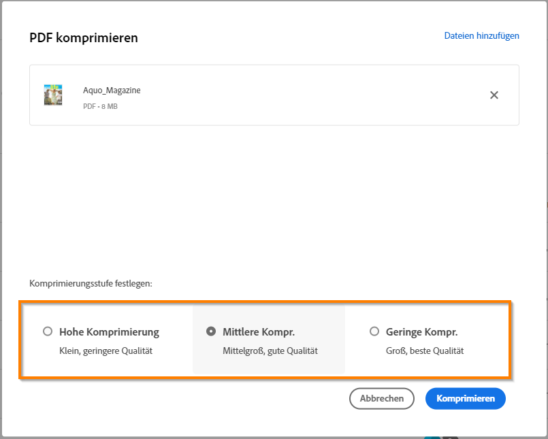The image size is (548, 439).
Task: Click the highlighted Mittlere Kompr. option card
Action: coord(269,338)
